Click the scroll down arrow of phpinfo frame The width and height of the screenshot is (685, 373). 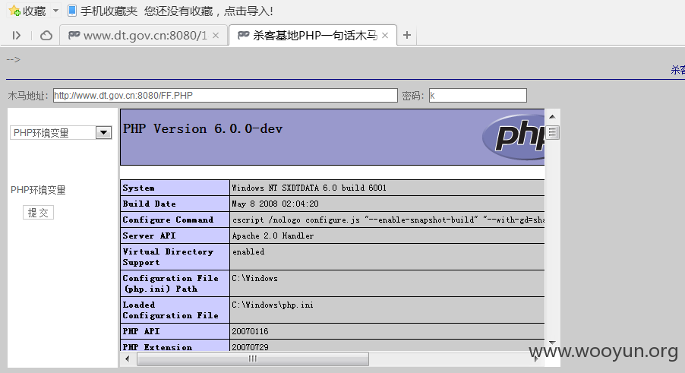(552, 343)
